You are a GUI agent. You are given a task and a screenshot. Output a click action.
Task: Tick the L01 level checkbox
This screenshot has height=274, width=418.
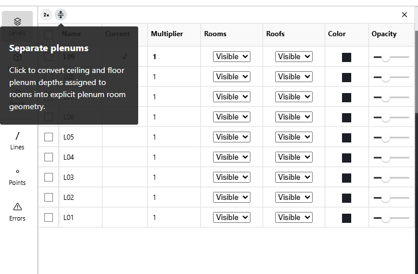(48, 217)
